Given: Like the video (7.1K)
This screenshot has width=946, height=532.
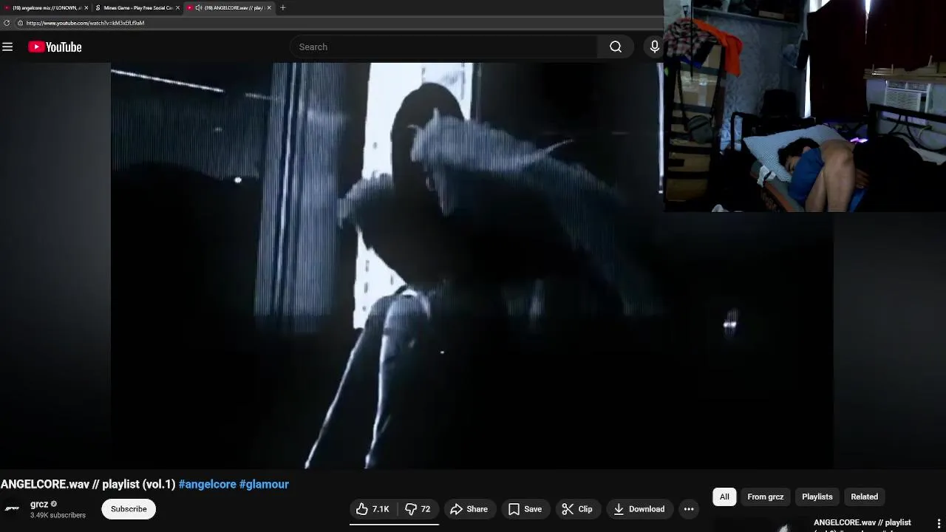Looking at the screenshot, I should pos(372,509).
